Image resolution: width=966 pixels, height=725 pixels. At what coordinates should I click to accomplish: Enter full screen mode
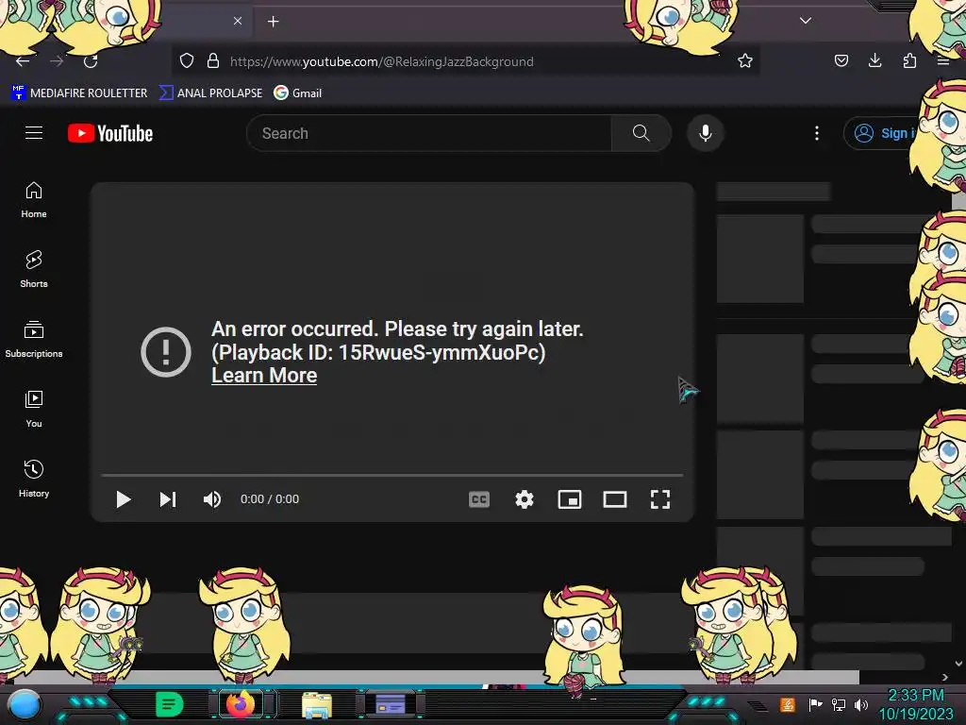(x=660, y=499)
